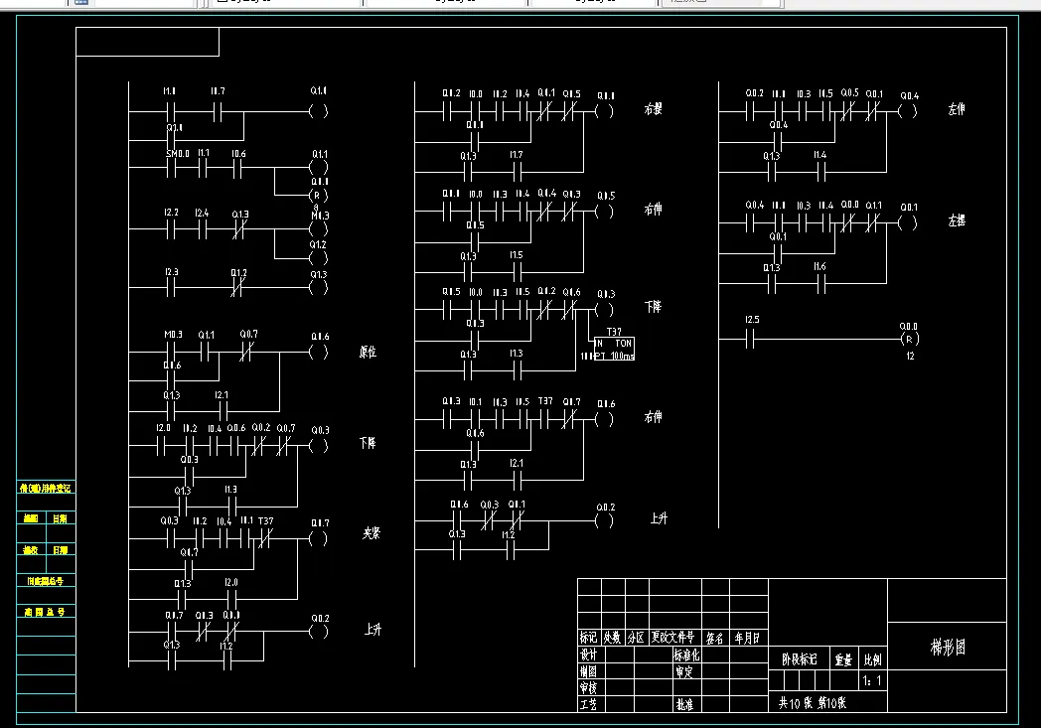Select the 共10张 第10张 sheet count text
Image resolution: width=1041 pixels, height=728 pixels.
tap(813, 703)
